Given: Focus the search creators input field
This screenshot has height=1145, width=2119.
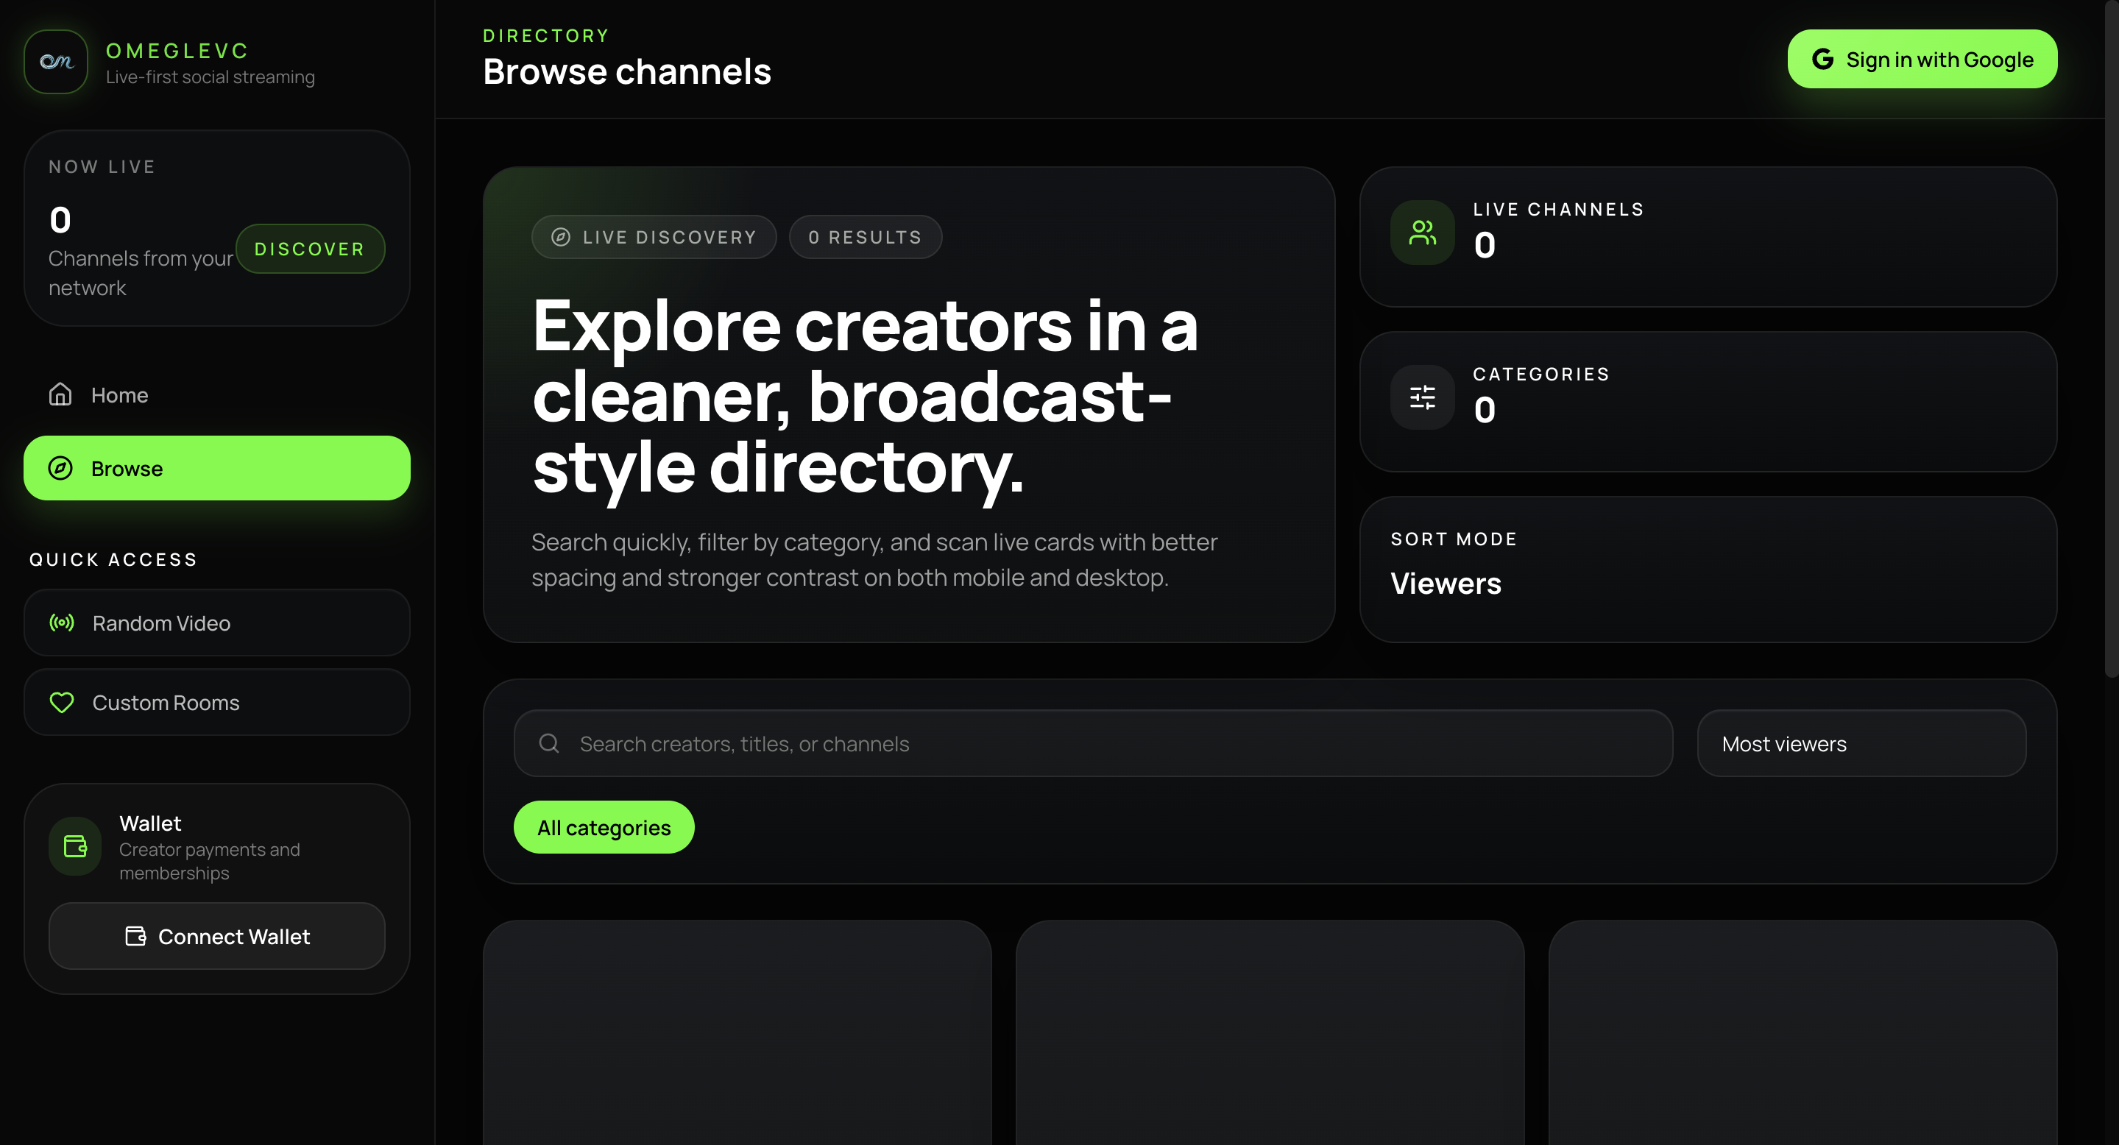Looking at the screenshot, I should 1093,744.
